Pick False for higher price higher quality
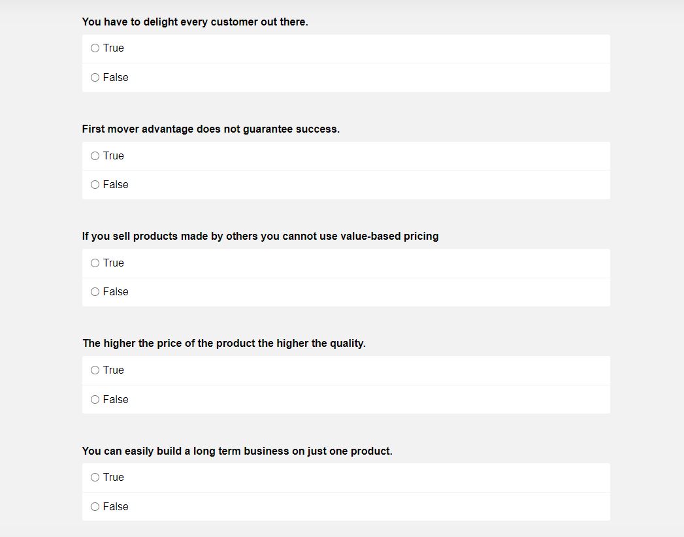Screen dimensions: 684x537 [95, 399]
